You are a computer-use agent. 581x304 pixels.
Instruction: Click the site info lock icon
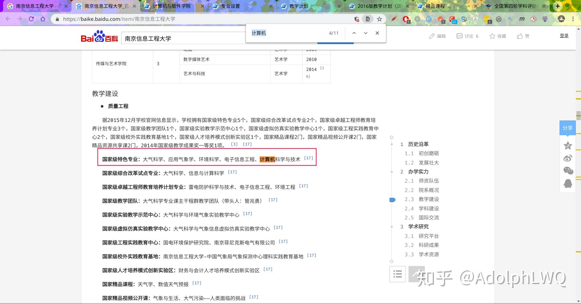tap(57, 19)
